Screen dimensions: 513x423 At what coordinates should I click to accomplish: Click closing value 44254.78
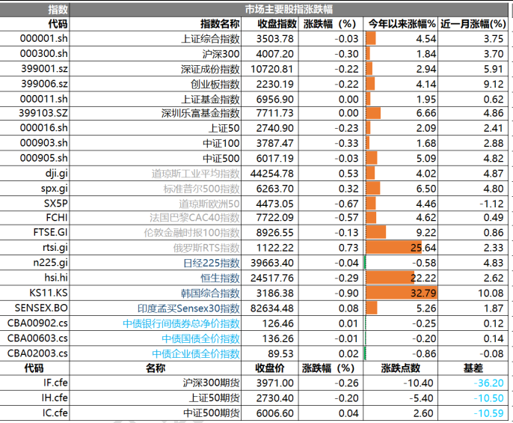269,174
